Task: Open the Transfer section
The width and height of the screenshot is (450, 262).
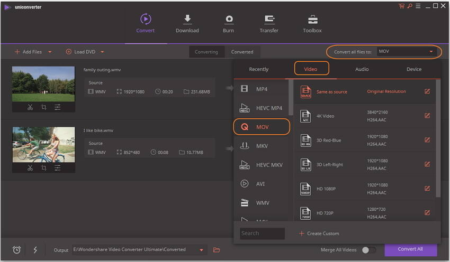Action: pos(269,23)
